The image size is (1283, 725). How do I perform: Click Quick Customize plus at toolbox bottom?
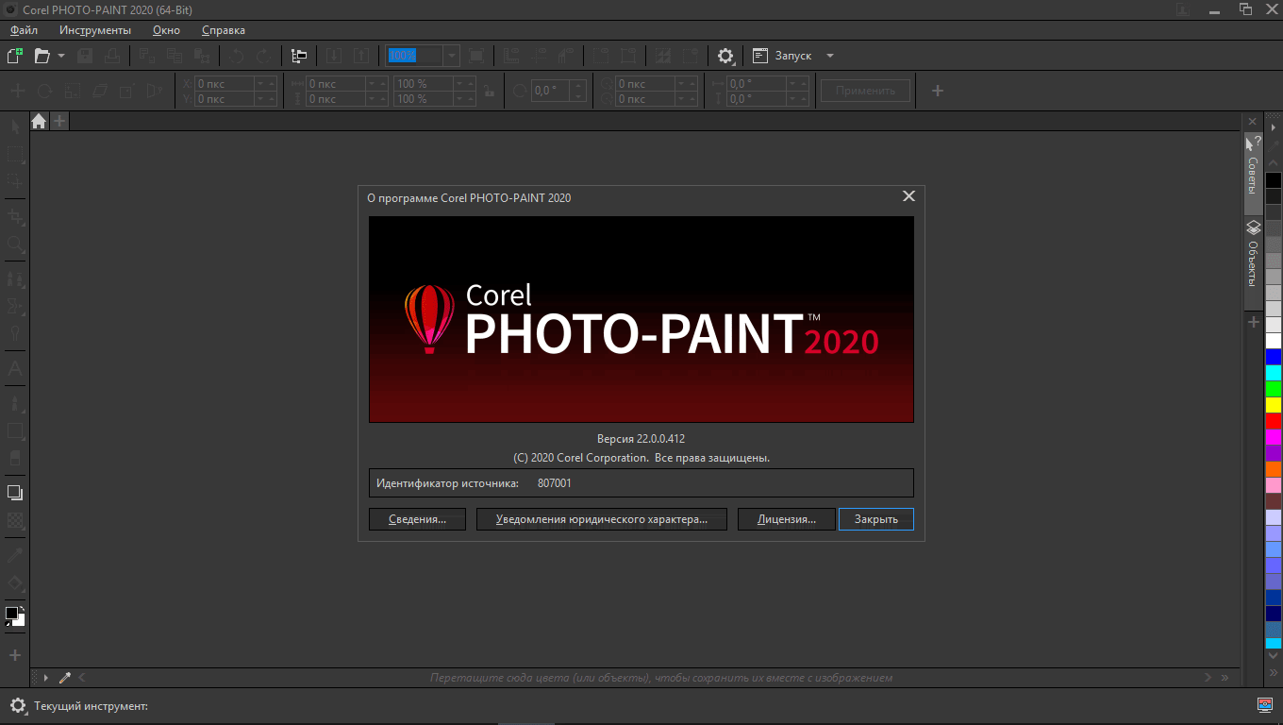point(15,654)
